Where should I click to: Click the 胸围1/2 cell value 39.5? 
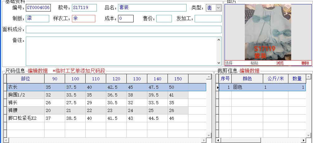pos(158,95)
